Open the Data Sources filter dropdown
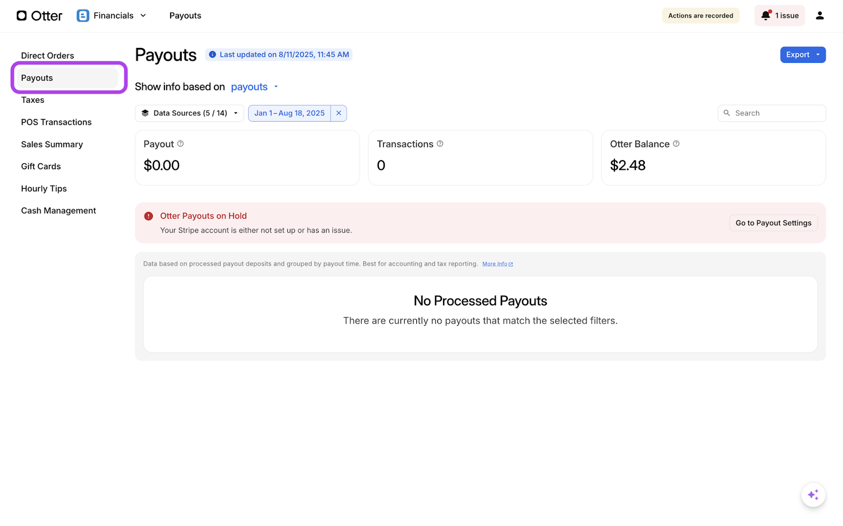 coord(190,113)
